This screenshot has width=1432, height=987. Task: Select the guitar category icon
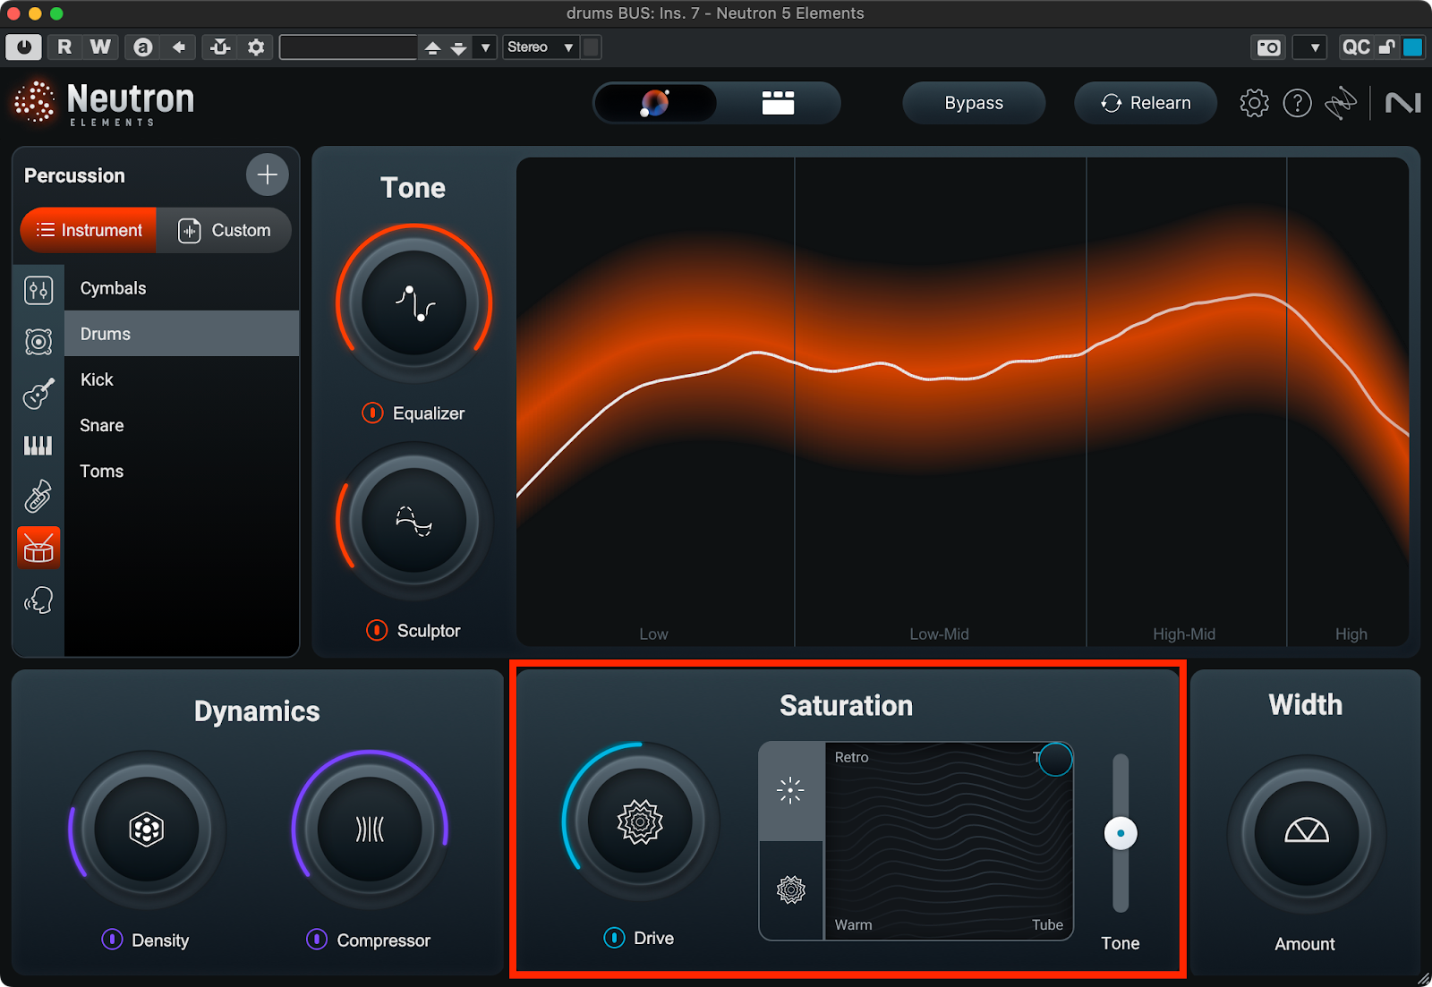38,393
